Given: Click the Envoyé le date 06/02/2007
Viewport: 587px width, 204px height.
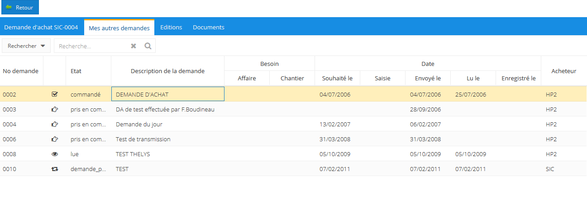Looking at the screenshot, I should [x=425, y=124].
